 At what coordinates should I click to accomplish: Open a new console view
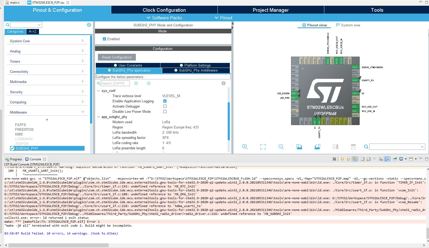pos(411,159)
